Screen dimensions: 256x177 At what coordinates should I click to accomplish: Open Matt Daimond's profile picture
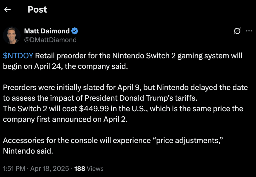[x=11, y=35]
